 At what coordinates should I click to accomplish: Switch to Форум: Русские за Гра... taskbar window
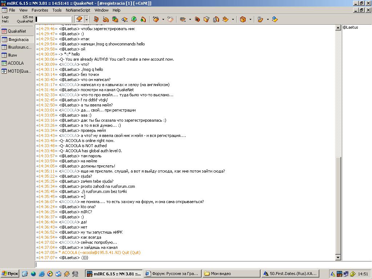(x=172, y=274)
